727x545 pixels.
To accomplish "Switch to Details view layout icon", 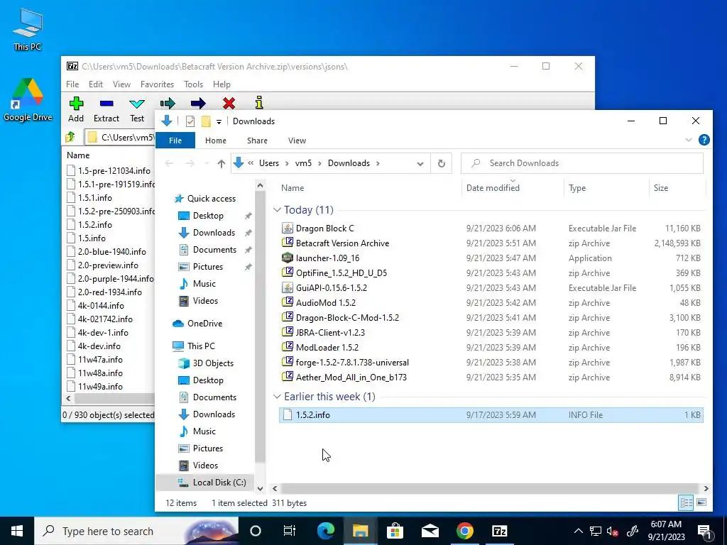I will tap(687, 502).
